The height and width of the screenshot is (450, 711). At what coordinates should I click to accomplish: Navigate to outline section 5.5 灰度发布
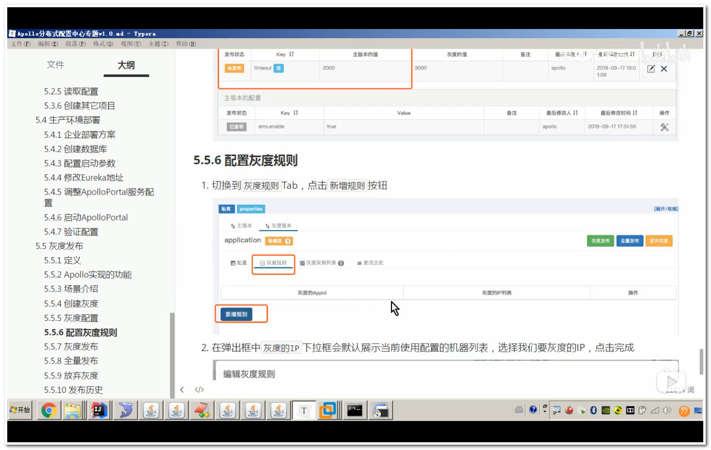point(59,246)
